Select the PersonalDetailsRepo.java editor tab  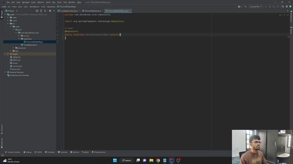click(118, 11)
